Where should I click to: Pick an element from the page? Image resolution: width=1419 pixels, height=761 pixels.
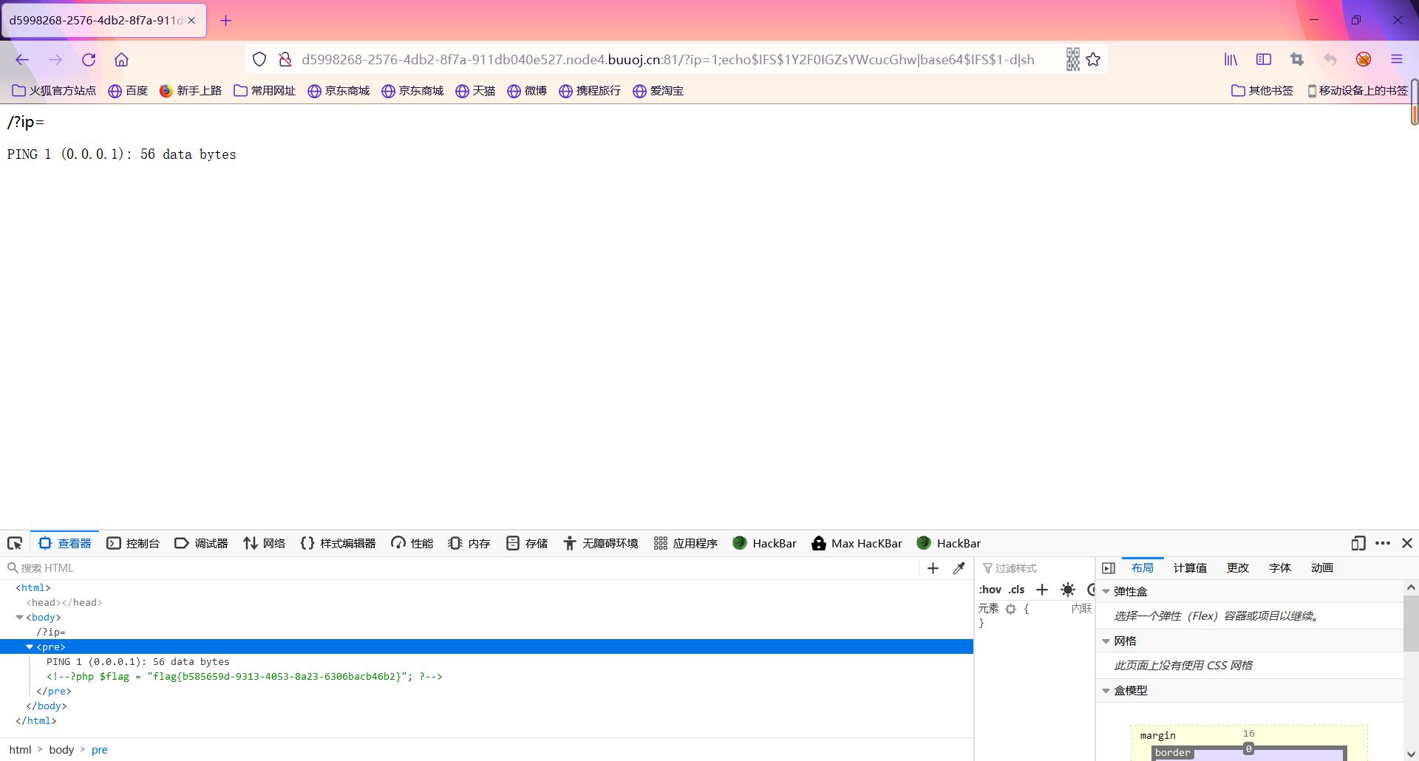tap(15, 544)
